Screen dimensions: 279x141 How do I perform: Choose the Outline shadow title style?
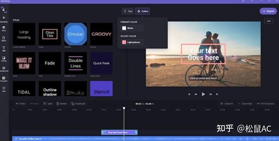click(x=50, y=89)
